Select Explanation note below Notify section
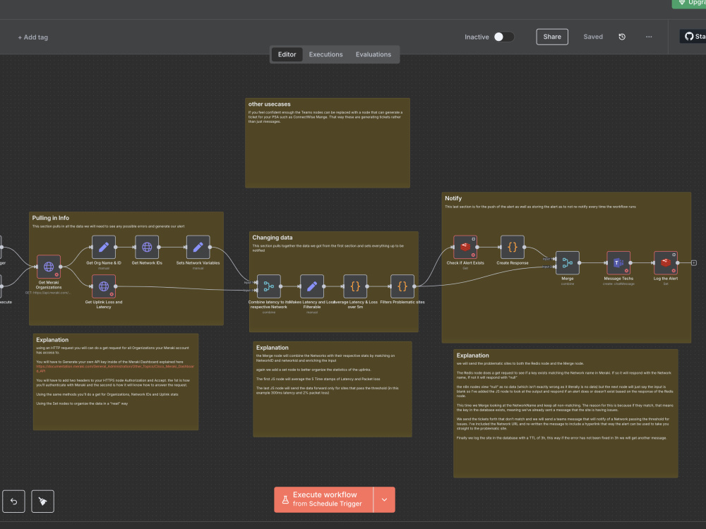 pyautogui.click(x=566, y=413)
